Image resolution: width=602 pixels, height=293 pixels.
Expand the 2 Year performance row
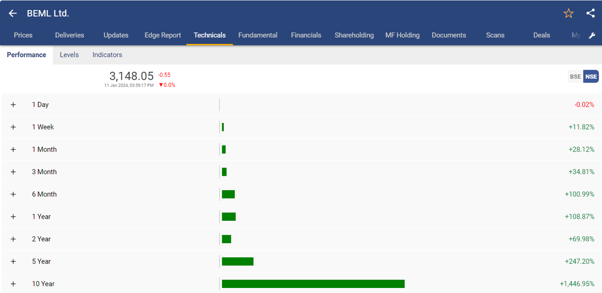tap(13, 239)
